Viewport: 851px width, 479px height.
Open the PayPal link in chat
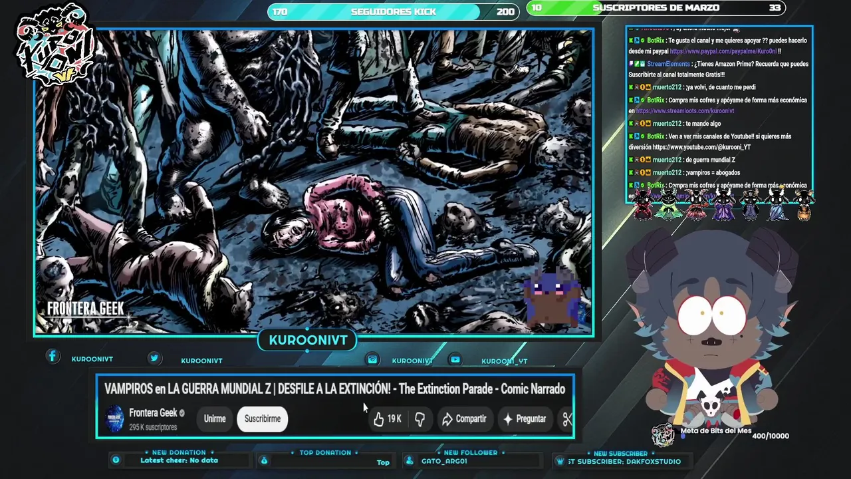723,51
